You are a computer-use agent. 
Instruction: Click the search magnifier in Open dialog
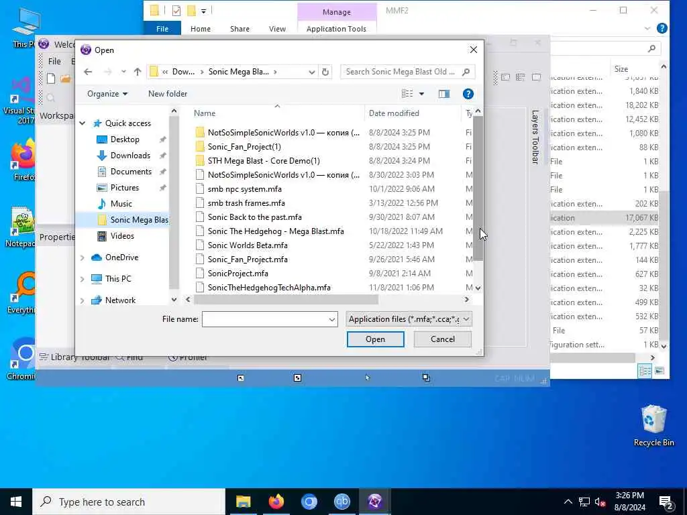[466, 72]
